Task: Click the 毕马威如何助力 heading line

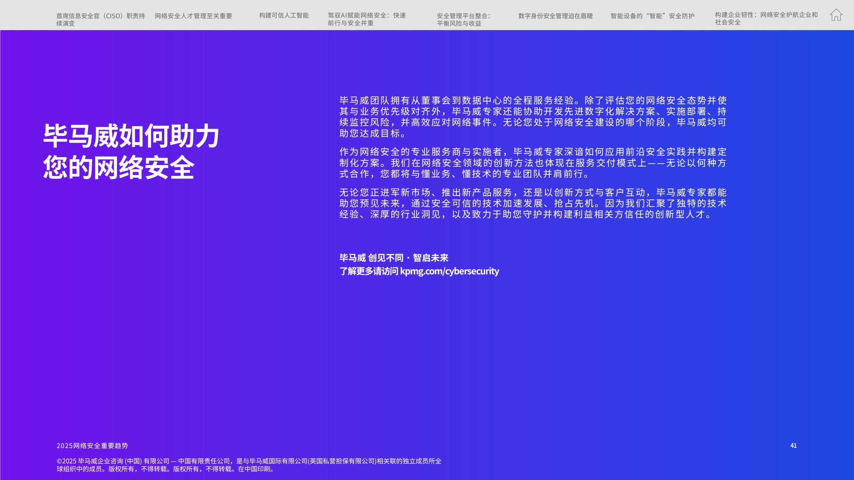Action: [131, 136]
